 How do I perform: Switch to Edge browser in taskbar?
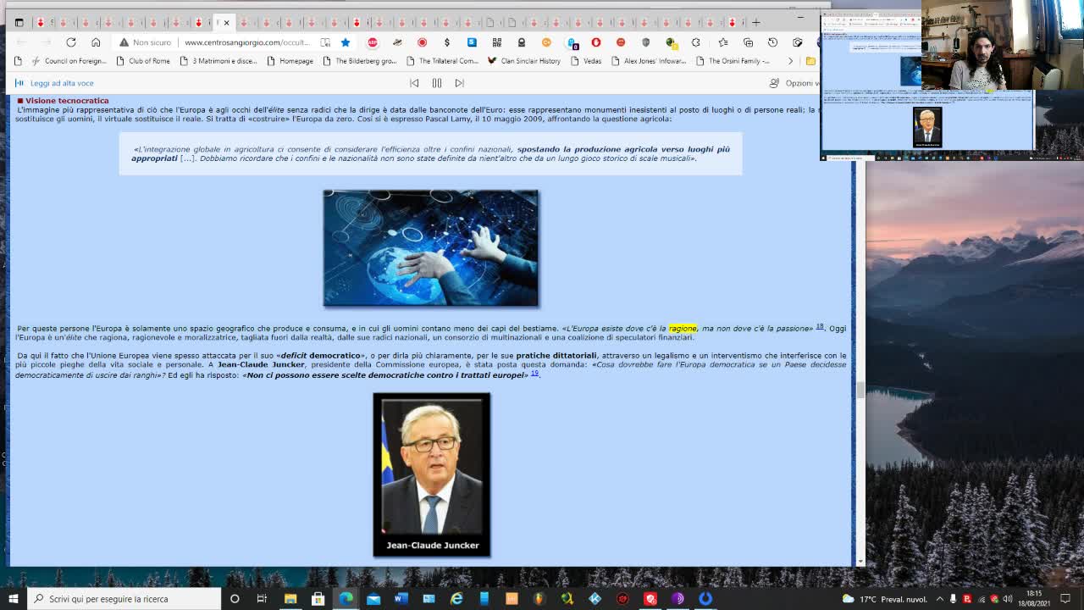point(346,599)
